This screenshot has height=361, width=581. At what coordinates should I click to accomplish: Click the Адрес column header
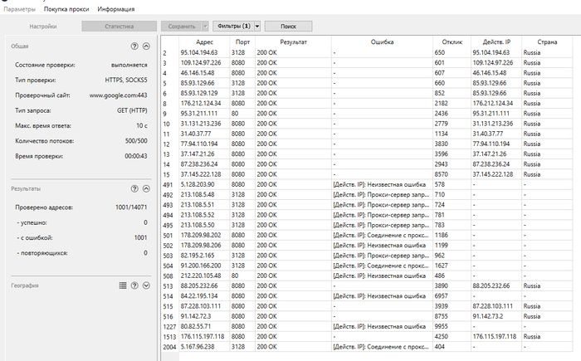(x=203, y=41)
